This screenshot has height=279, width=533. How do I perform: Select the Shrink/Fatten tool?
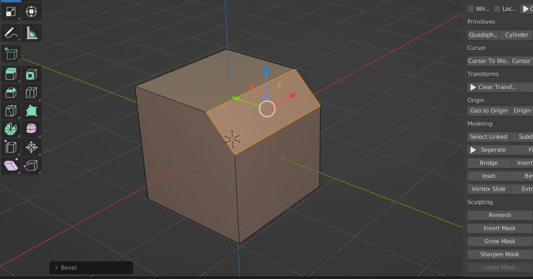click(31, 147)
